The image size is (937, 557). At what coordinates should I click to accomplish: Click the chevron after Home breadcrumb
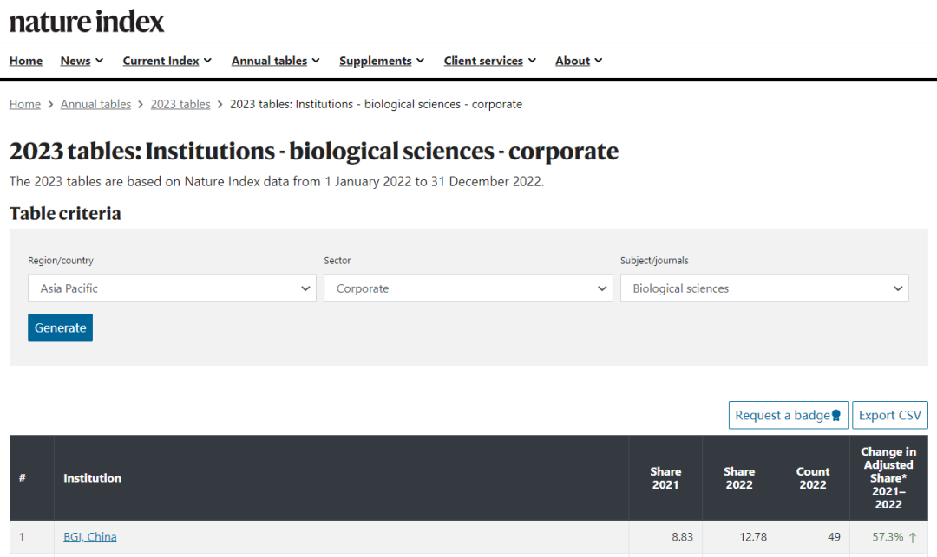(x=50, y=105)
